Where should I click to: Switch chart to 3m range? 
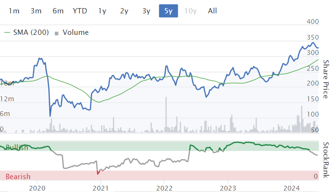(36, 11)
